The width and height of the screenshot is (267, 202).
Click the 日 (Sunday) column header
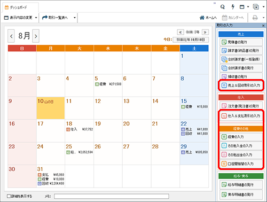(22, 48)
